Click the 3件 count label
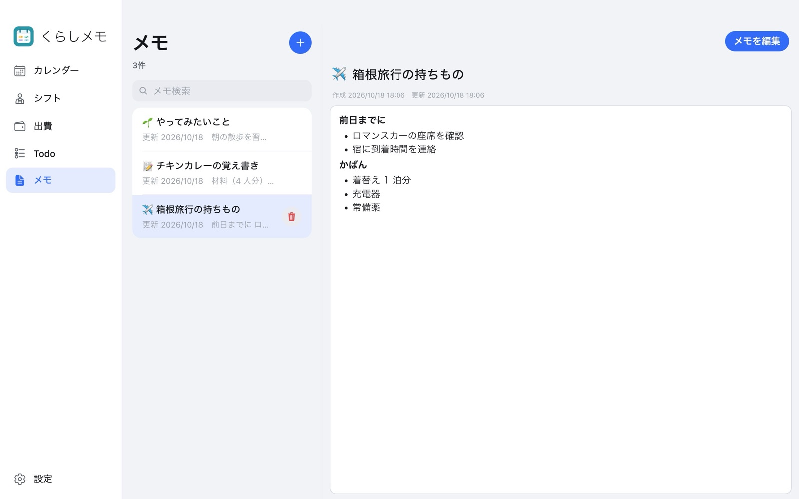The height and width of the screenshot is (499, 799). click(x=139, y=65)
